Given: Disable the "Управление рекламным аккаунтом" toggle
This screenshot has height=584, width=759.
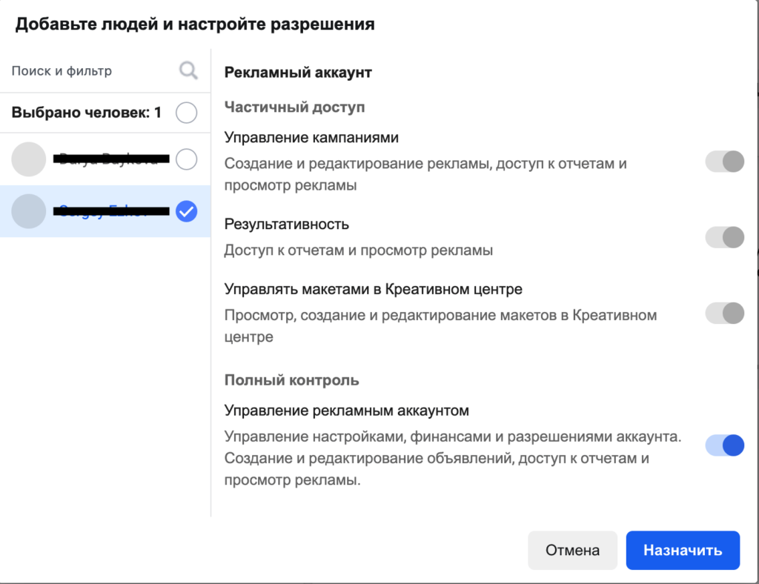Looking at the screenshot, I should (724, 445).
